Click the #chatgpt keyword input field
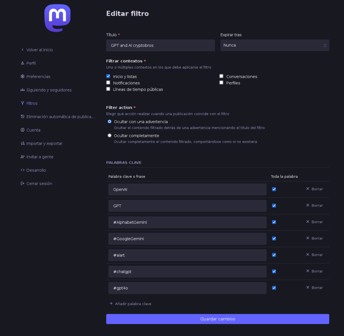Image resolution: width=344 pixels, height=336 pixels. click(187, 271)
